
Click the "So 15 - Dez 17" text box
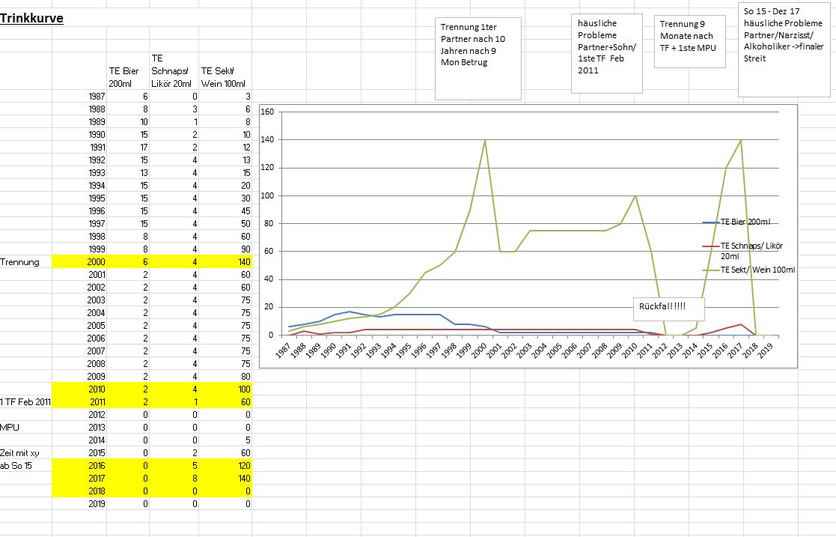(x=783, y=48)
